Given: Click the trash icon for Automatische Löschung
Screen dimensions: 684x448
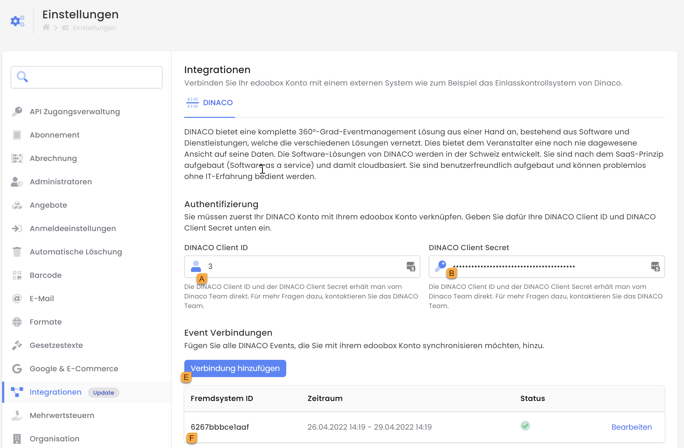Looking at the screenshot, I should 17,252.
